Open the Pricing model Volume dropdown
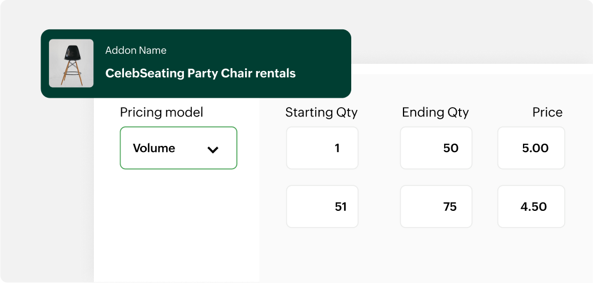Screen dimensions: 593x283 178,148
